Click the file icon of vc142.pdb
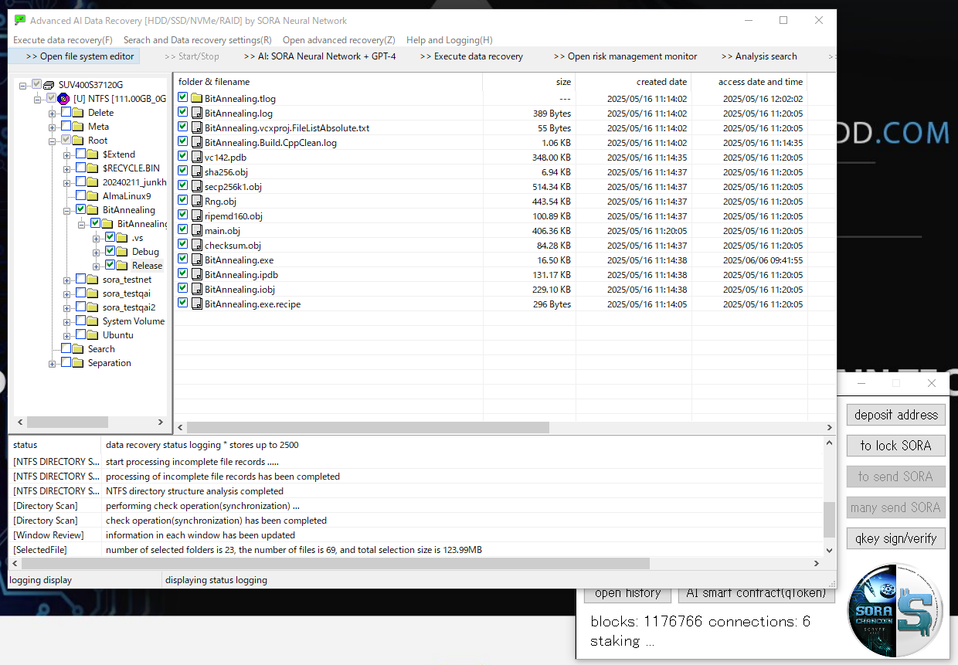 (196, 157)
